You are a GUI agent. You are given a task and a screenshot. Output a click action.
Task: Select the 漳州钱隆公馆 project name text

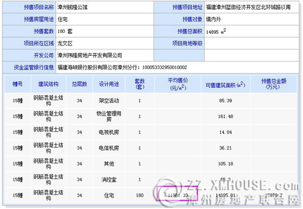(x=73, y=7)
